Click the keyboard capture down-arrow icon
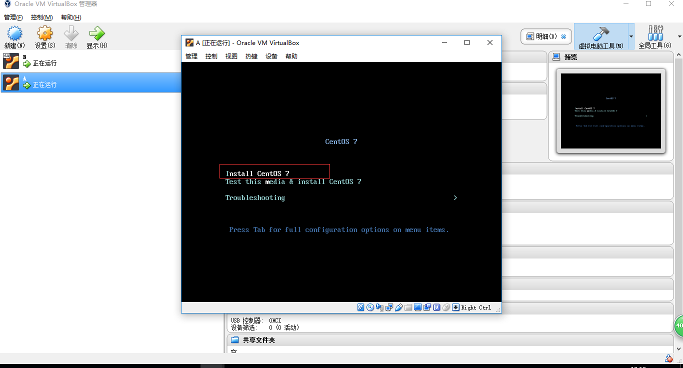The width and height of the screenshot is (683, 368). pyautogui.click(x=455, y=307)
